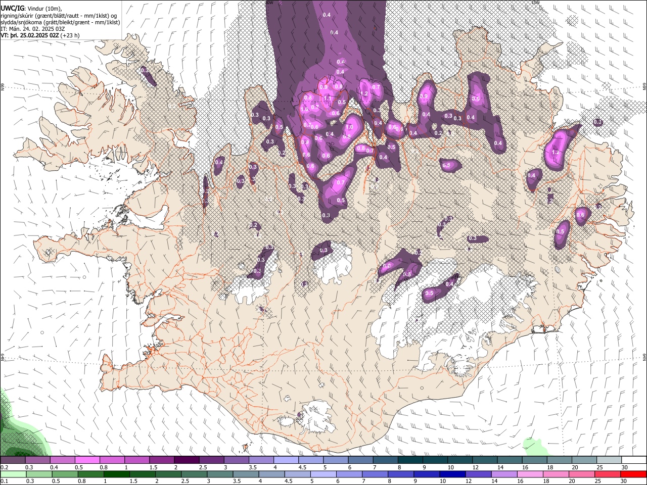
Task: Select the upper legend number 4.5
Action: tap(302, 467)
